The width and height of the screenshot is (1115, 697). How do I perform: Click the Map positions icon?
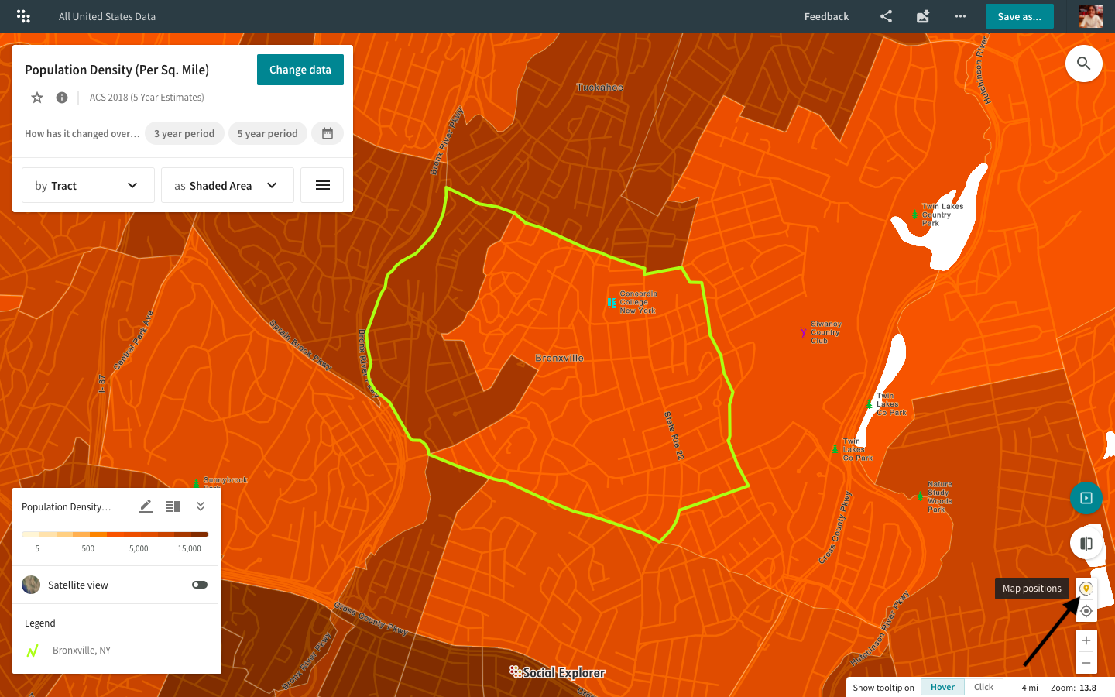[x=1086, y=589]
